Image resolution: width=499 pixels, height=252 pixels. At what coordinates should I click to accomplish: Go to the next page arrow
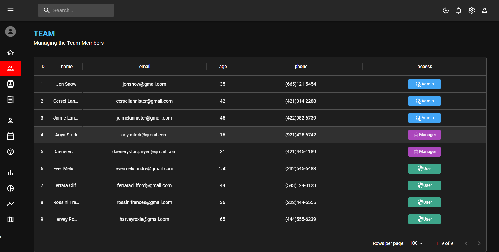(479, 243)
